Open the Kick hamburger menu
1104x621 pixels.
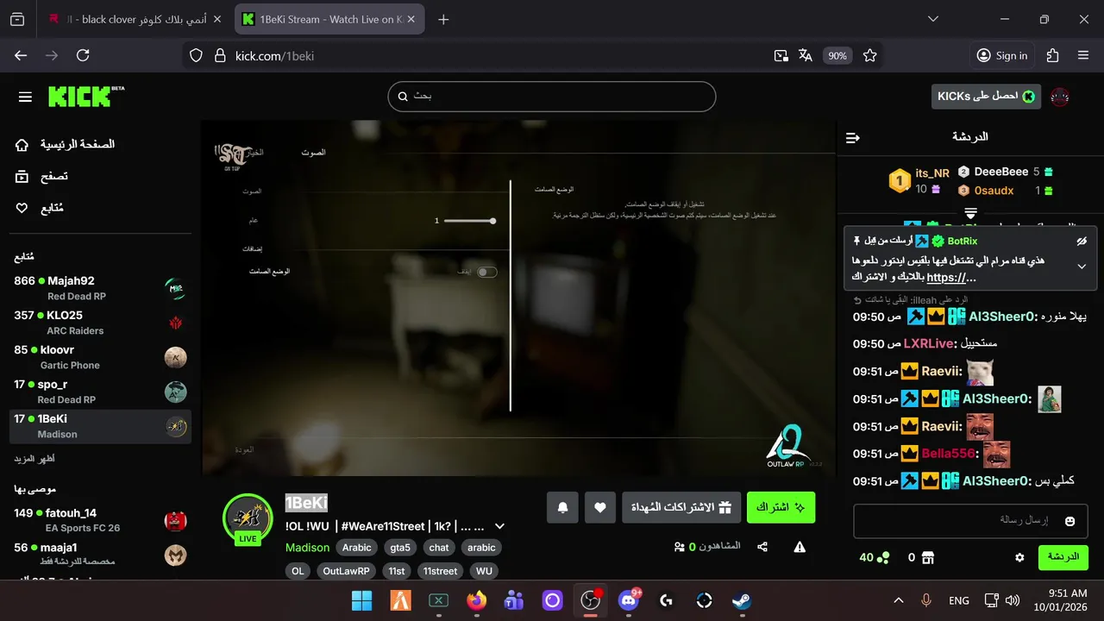pyautogui.click(x=25, y=97)
